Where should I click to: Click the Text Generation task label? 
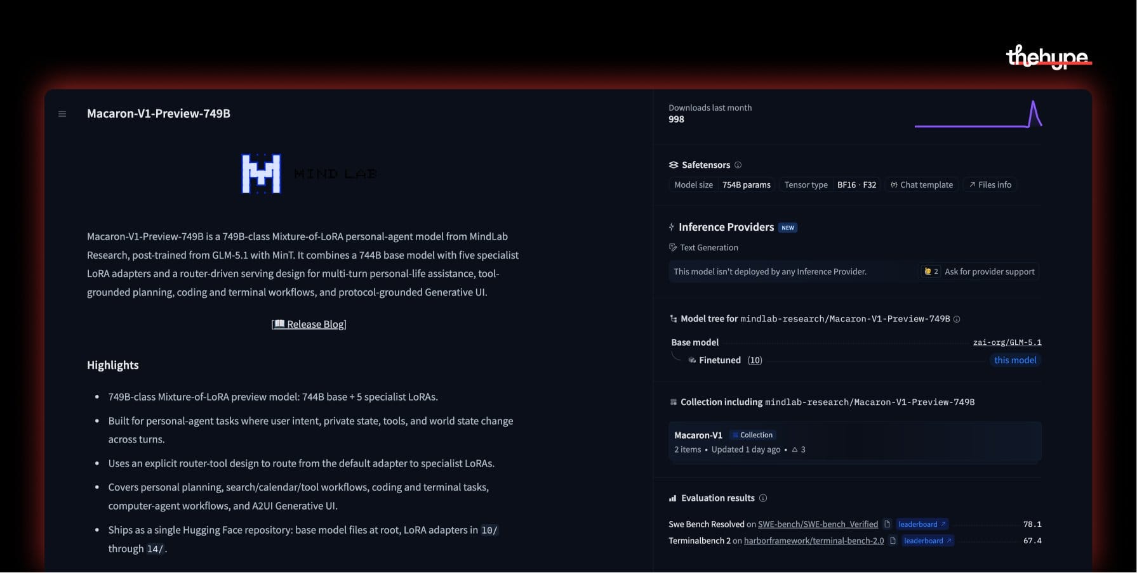point(709,247)
